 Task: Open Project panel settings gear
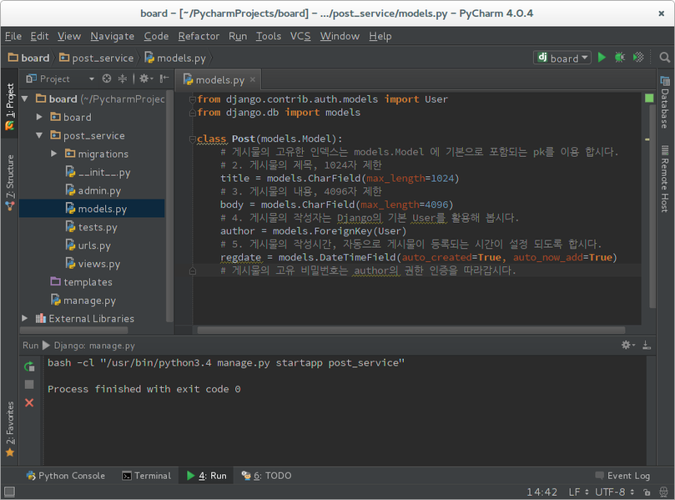[x=146, y=78]
